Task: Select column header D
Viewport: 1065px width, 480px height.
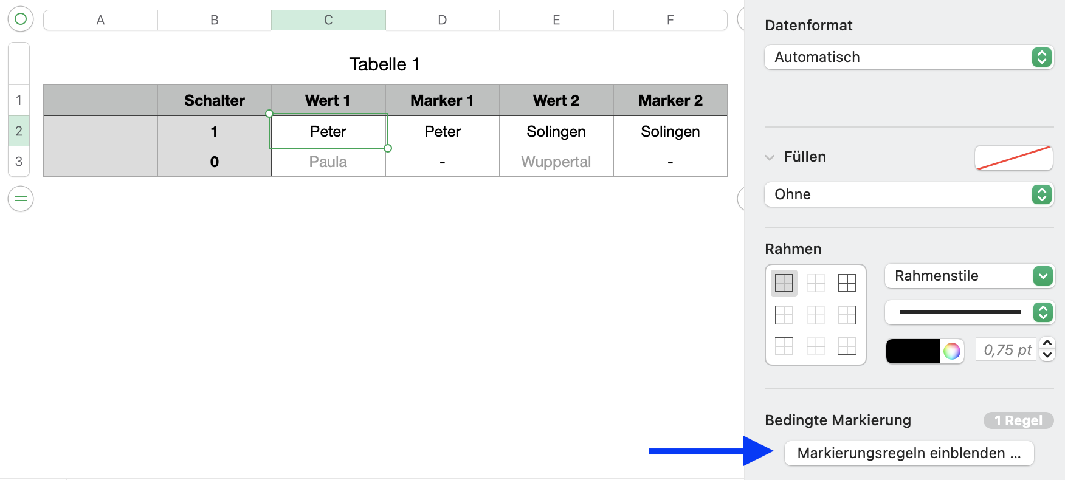Action: [442, 20]
